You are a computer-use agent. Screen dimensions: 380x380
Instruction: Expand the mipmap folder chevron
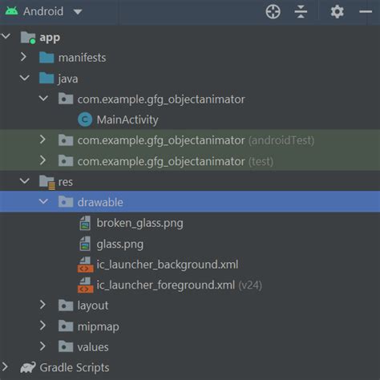(42, 325)
